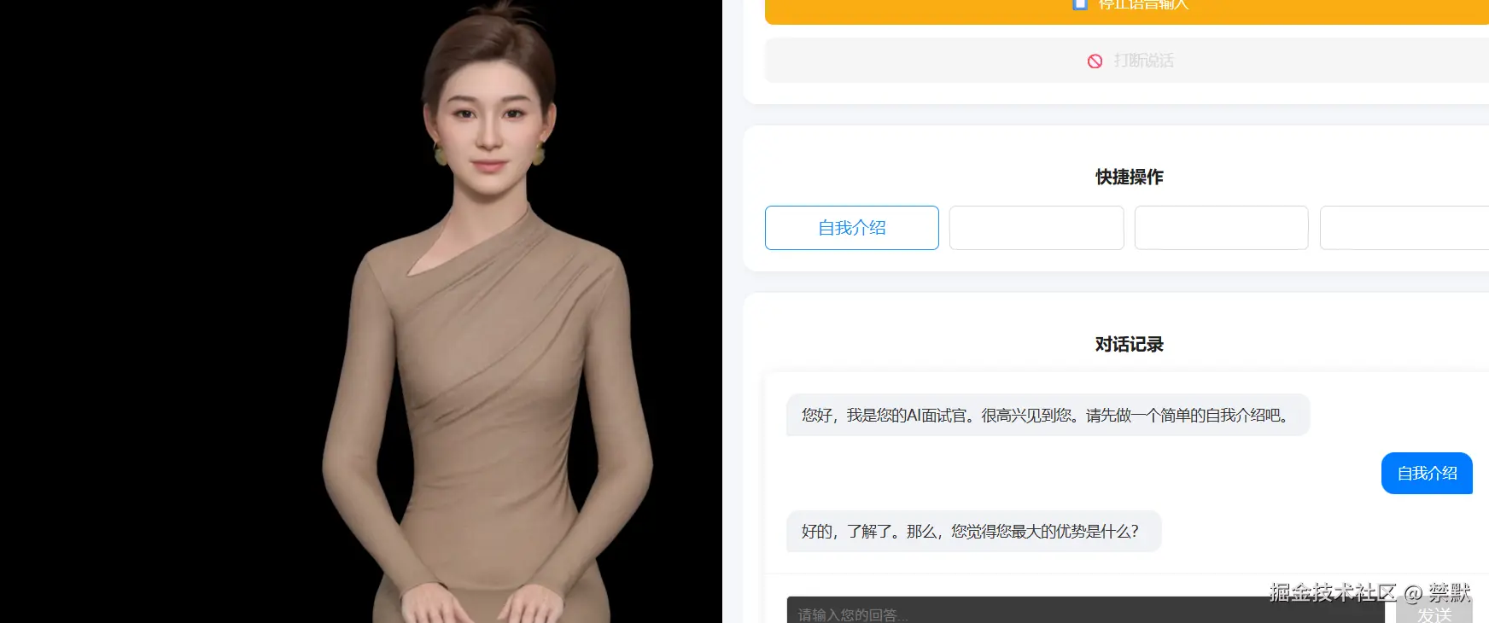The width and height of the screenshot is (1489, 623).
Task: Select the AI interviewer greeting message bubble
Action: point(1048,415)
